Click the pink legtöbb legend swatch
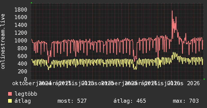The width and height of the screenshot is (207, 108). pyautogui.click(x=10, y=94)
